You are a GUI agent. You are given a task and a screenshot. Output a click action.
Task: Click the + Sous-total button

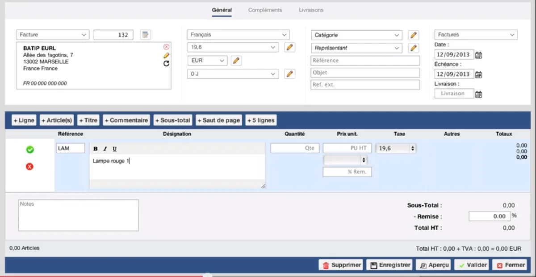point(173,120)
